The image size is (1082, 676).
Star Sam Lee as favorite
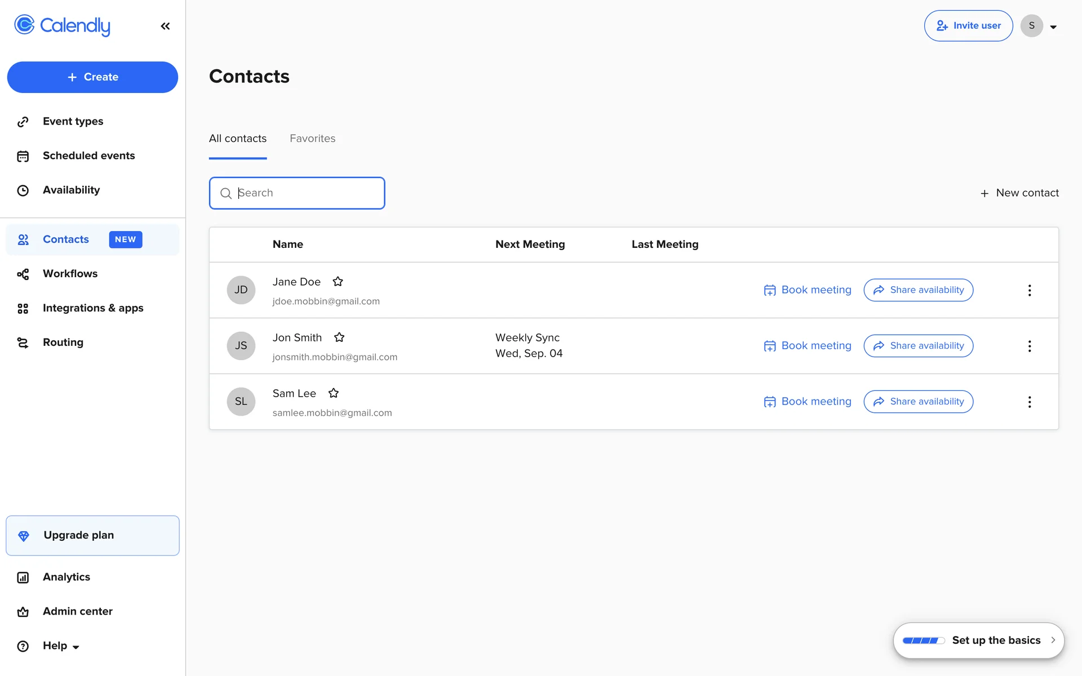333,393
